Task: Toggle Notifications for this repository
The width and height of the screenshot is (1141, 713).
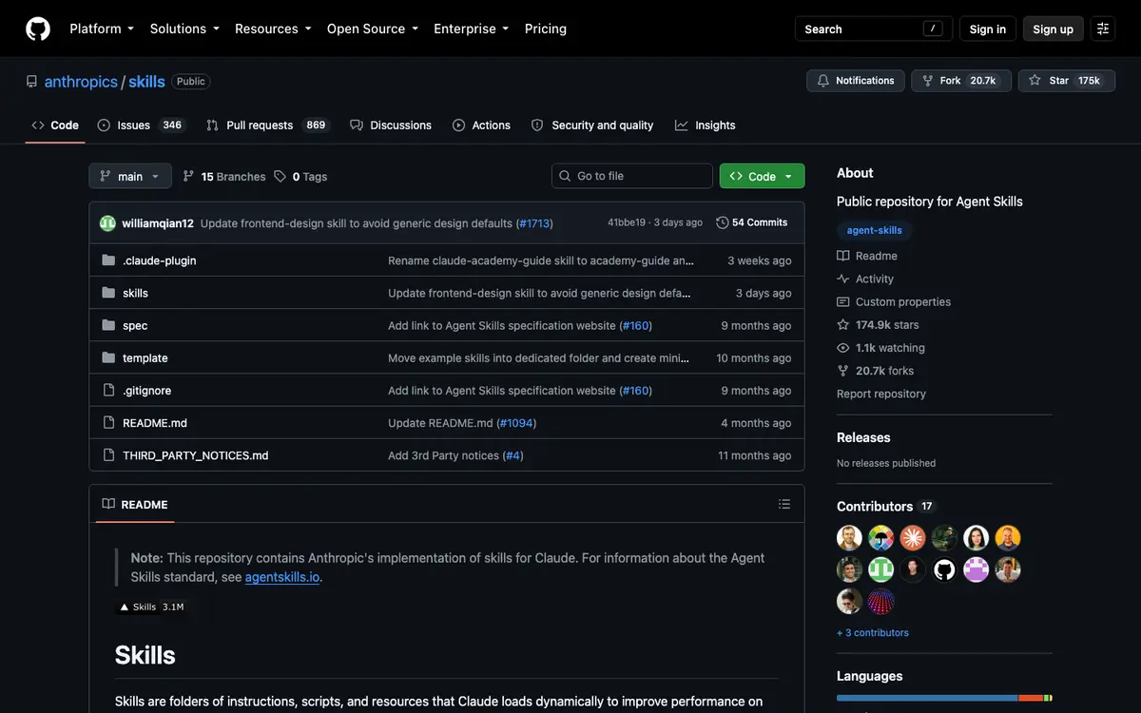Action: click(x=856, y=81)
